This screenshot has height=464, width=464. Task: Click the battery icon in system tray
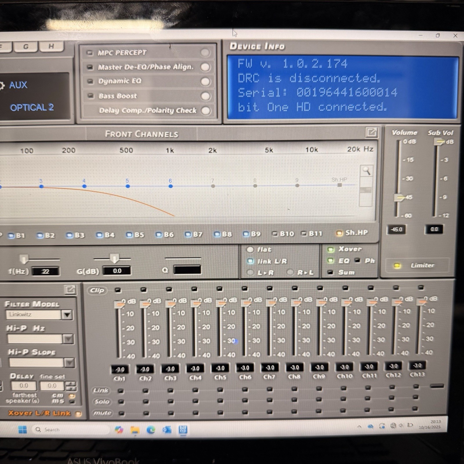coord(410,425)
